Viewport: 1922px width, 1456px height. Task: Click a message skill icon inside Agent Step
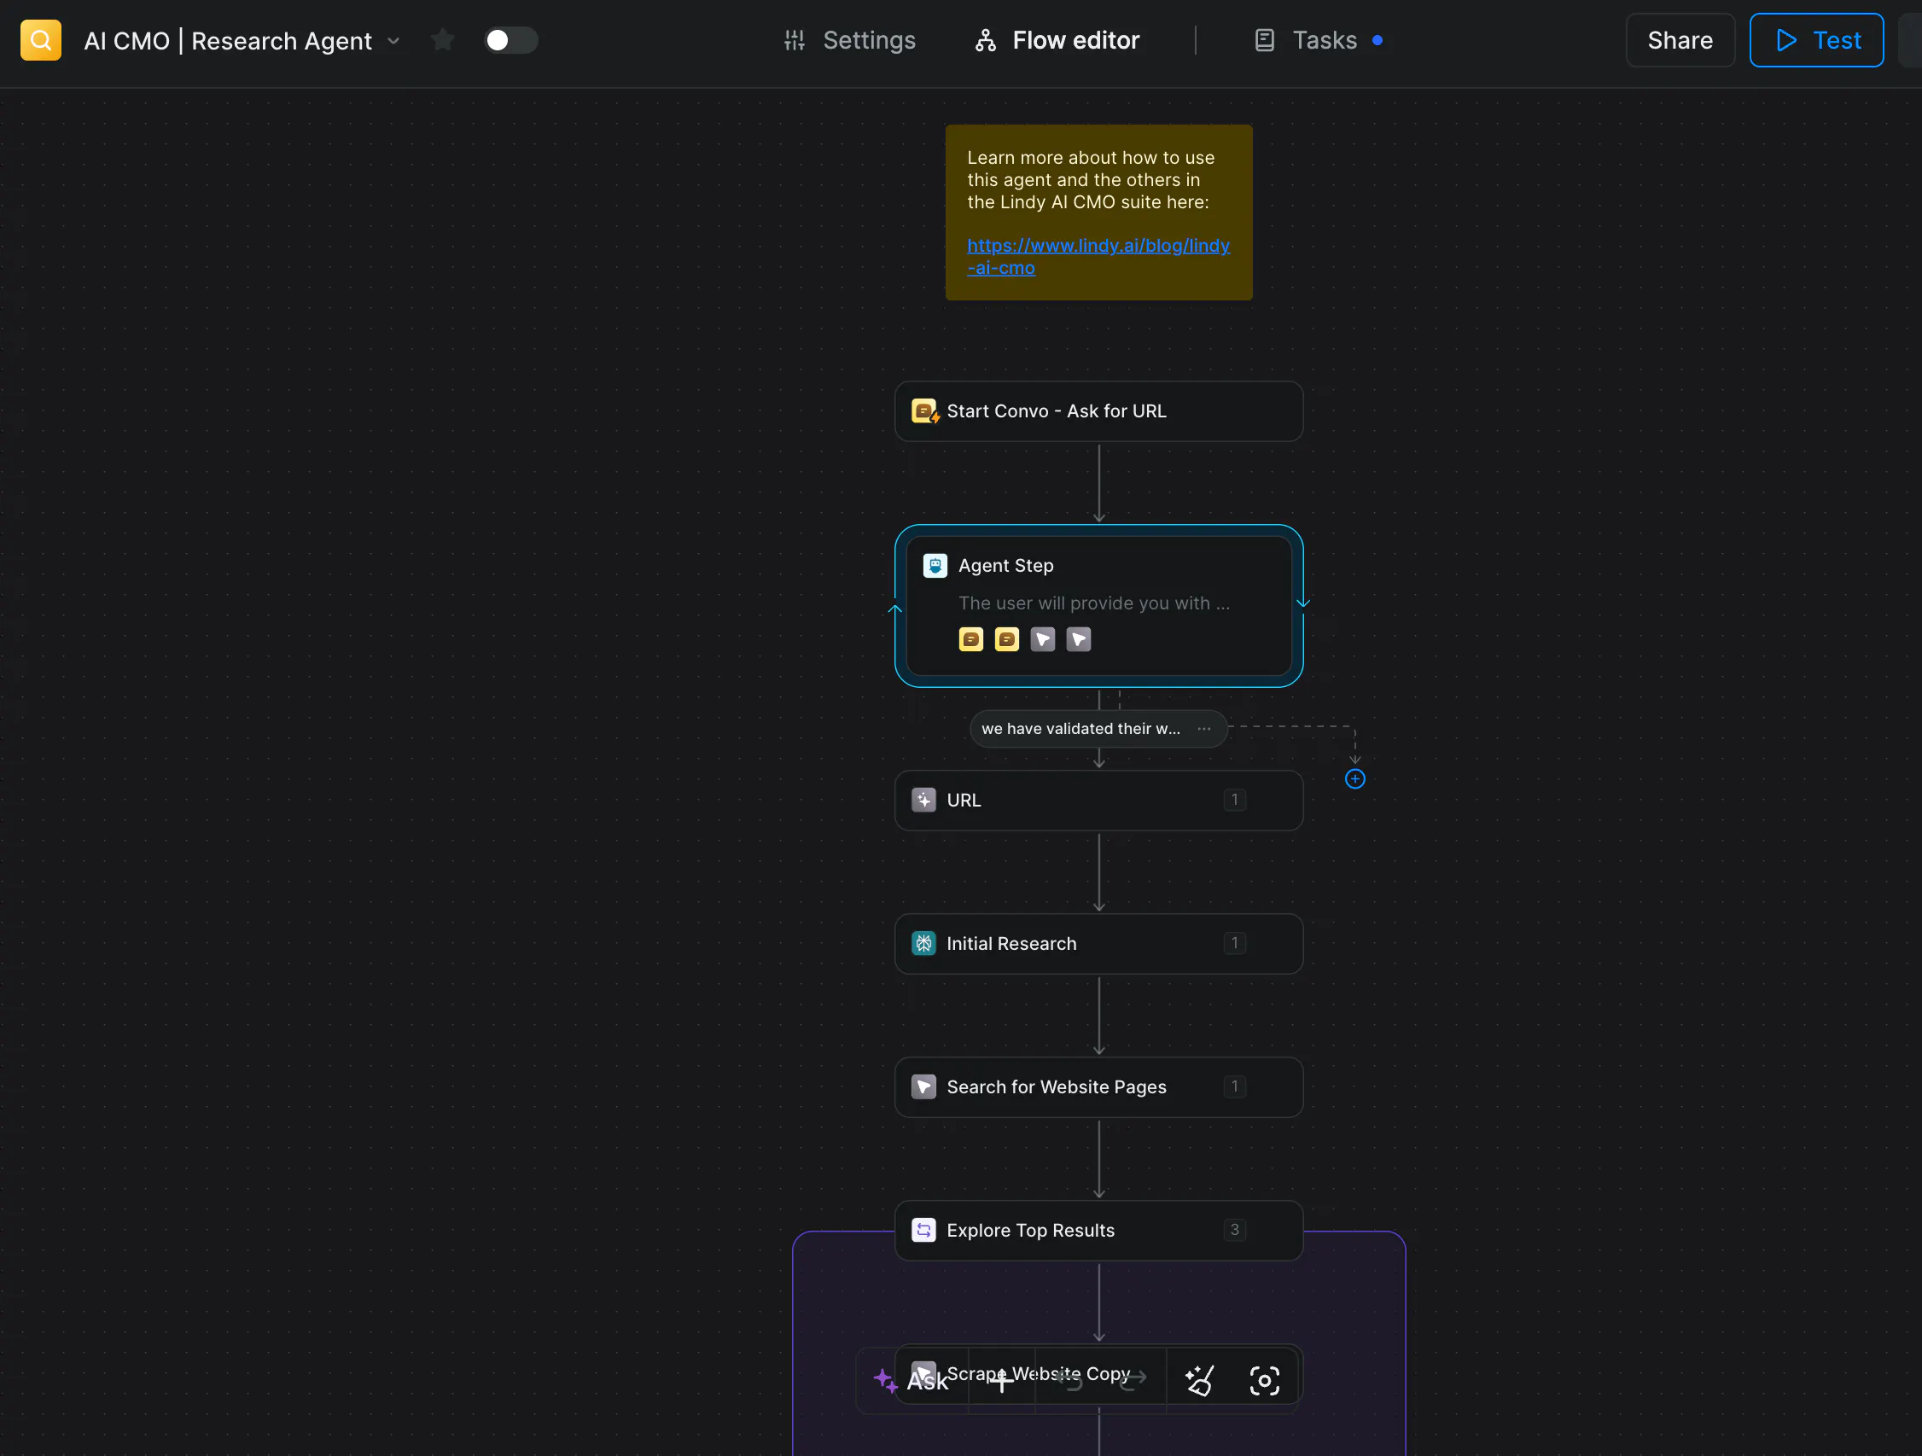(x=970, y=638)
